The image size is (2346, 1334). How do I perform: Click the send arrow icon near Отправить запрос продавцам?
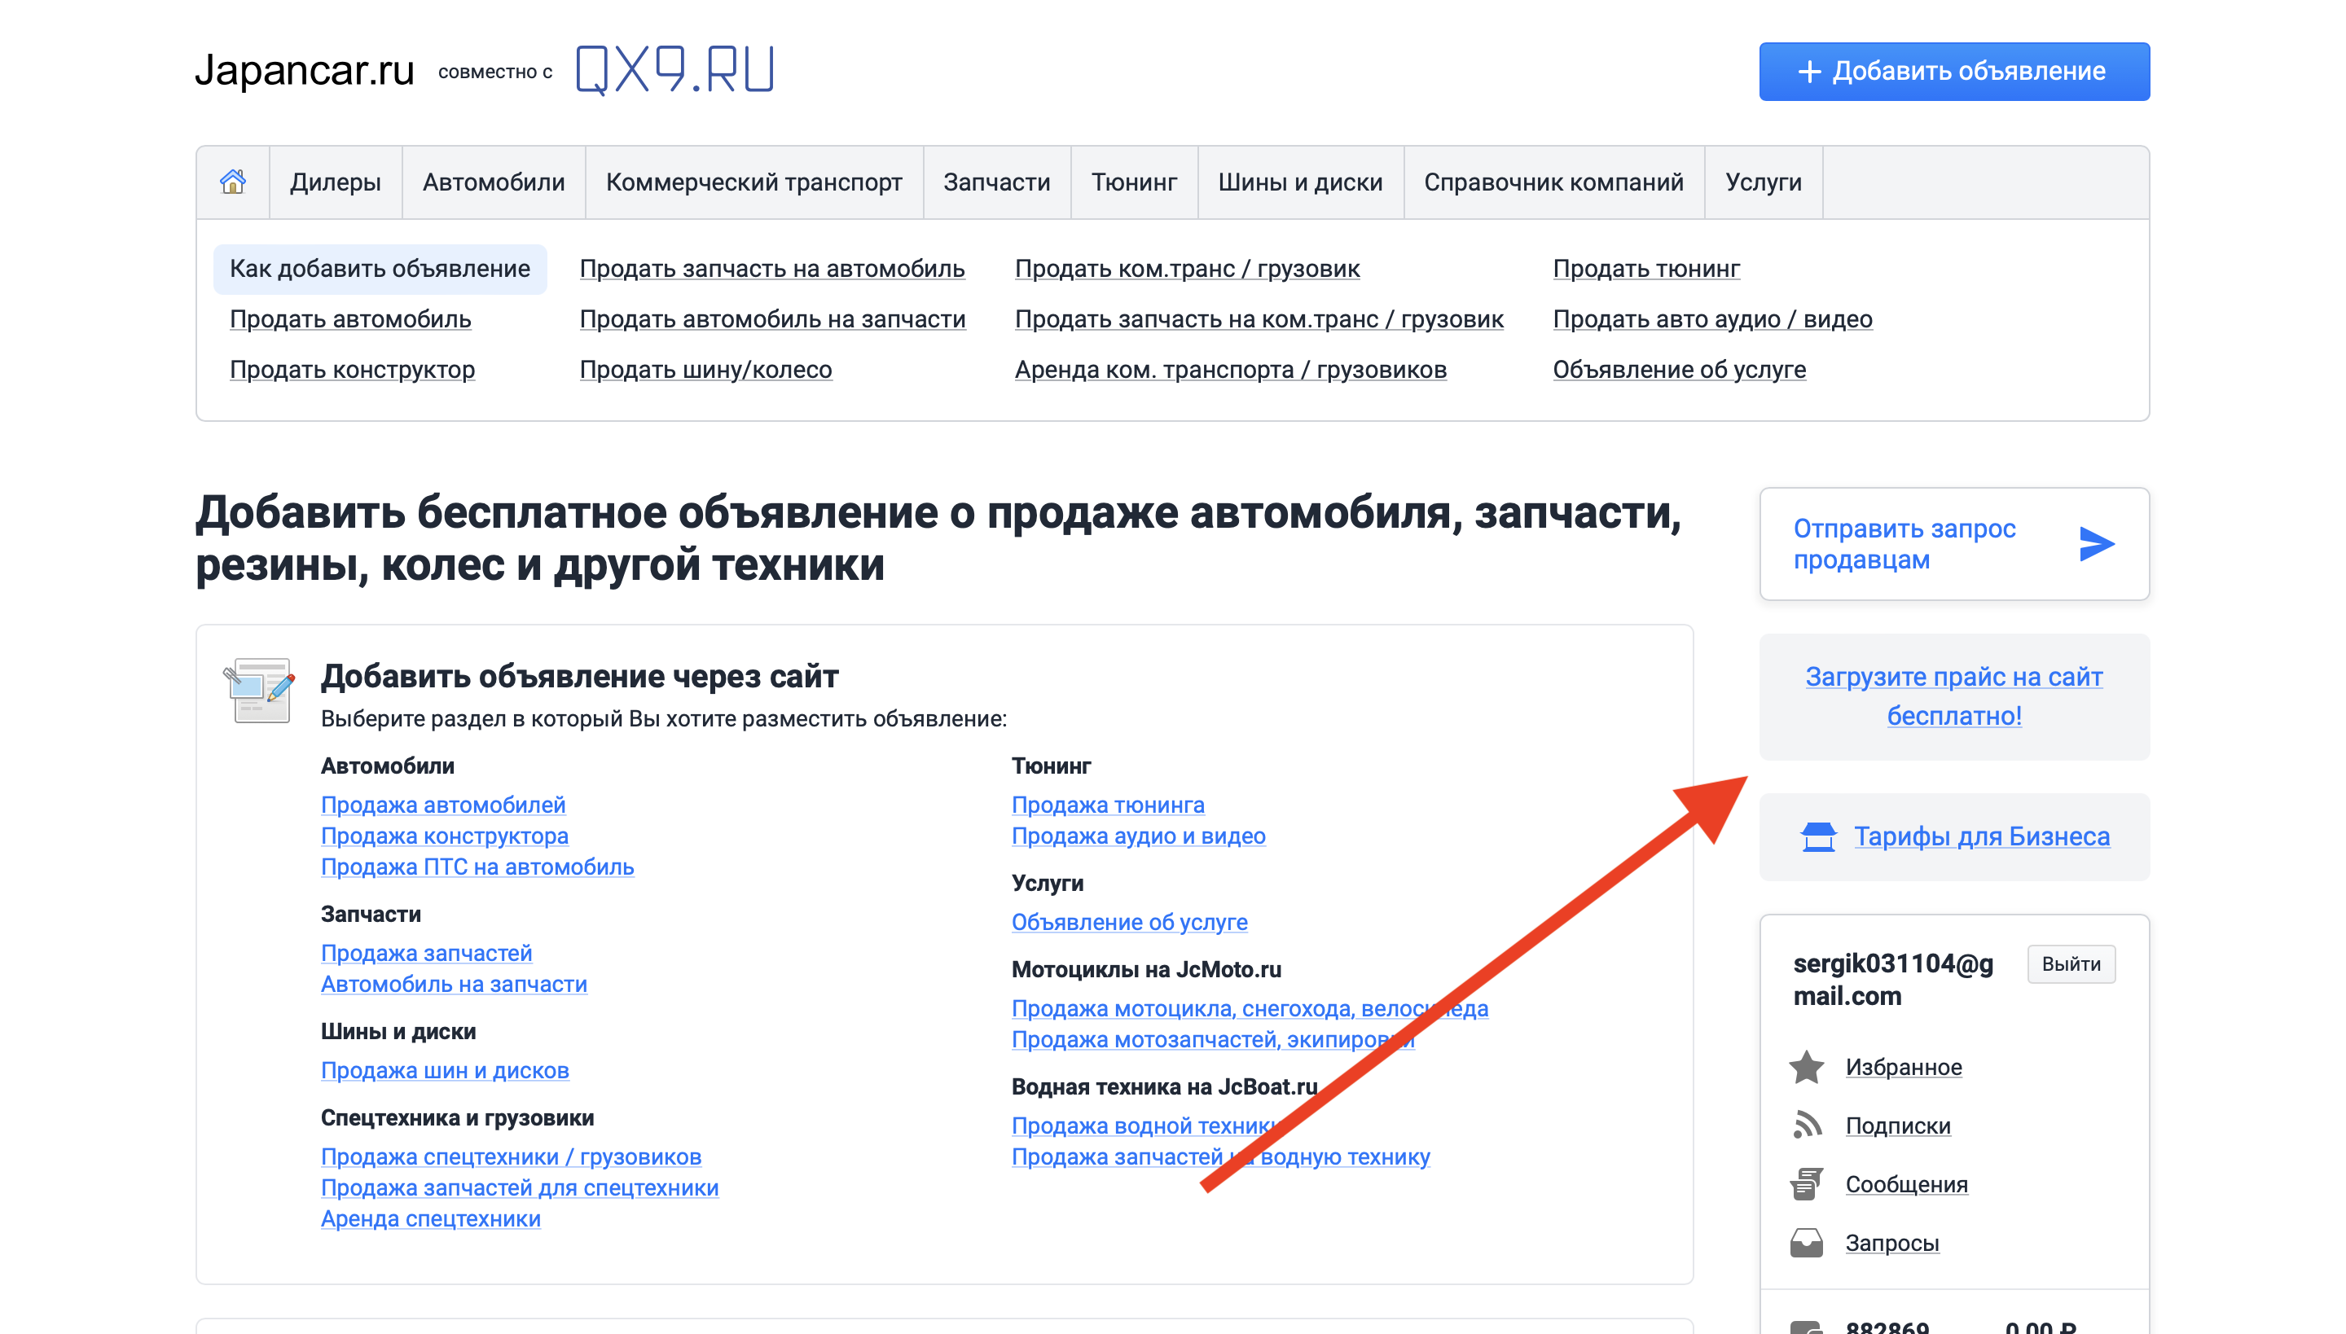(2098, 542)
